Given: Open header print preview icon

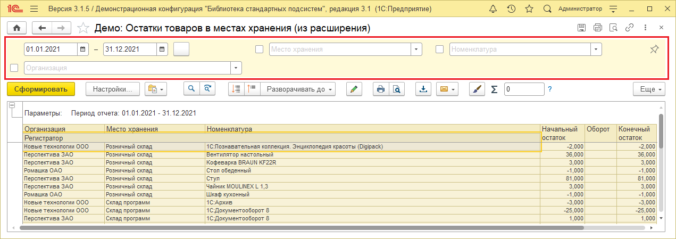Looking at the screenshot, I should tap(613, 28).
